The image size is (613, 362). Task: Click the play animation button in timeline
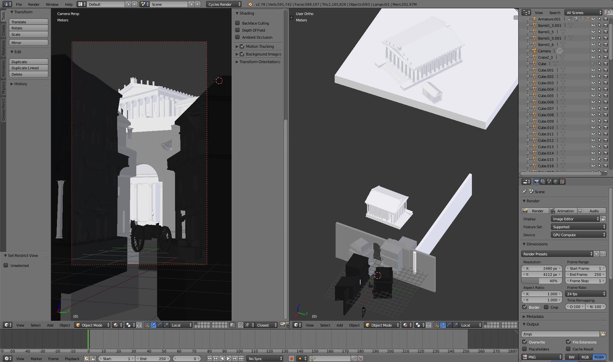tap(228, 358)
